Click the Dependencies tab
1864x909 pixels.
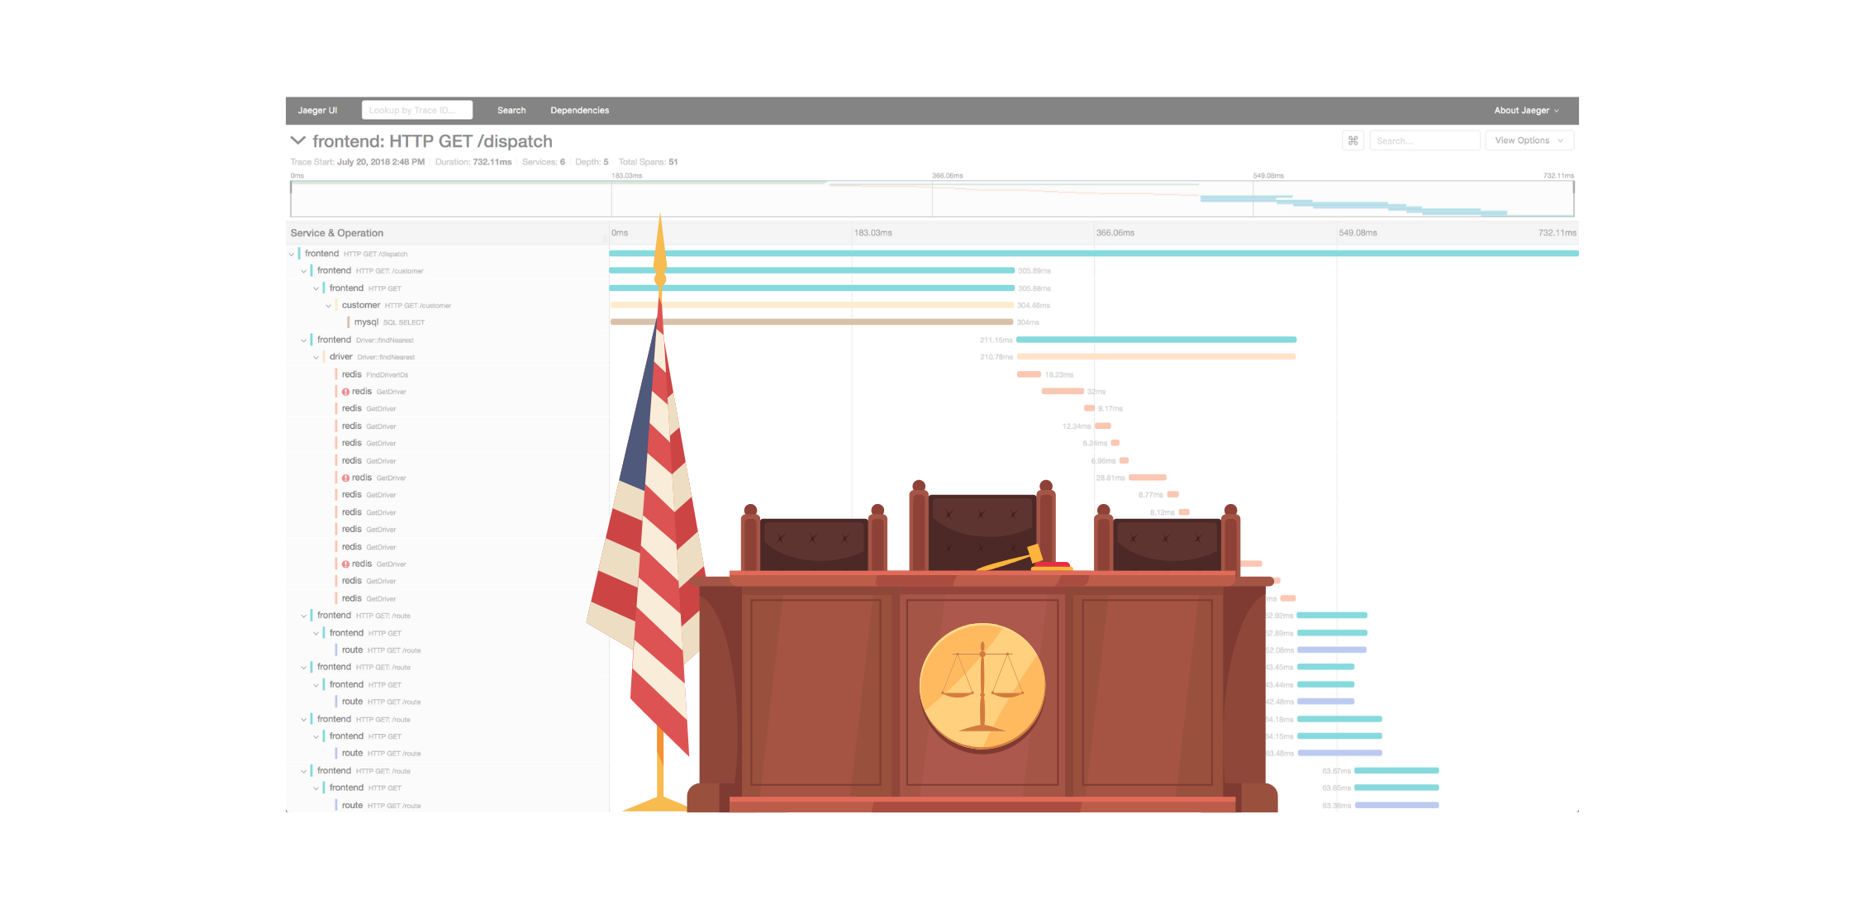coord(579,109)
